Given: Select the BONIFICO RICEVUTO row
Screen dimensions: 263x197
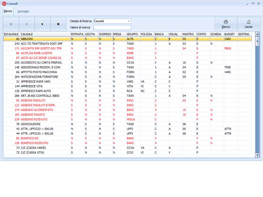Looking at the screenshot, I should pos(128,143).
